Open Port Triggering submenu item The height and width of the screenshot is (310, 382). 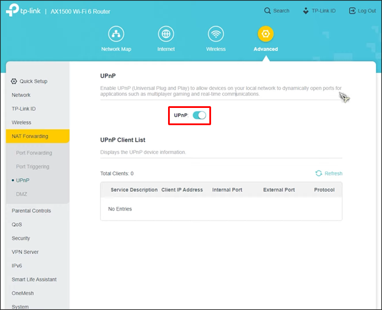click(x=33, y=166)
